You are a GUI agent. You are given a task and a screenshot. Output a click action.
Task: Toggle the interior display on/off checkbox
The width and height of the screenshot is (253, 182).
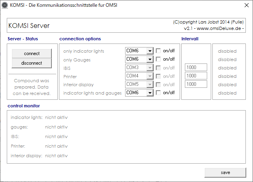(158, 85)
